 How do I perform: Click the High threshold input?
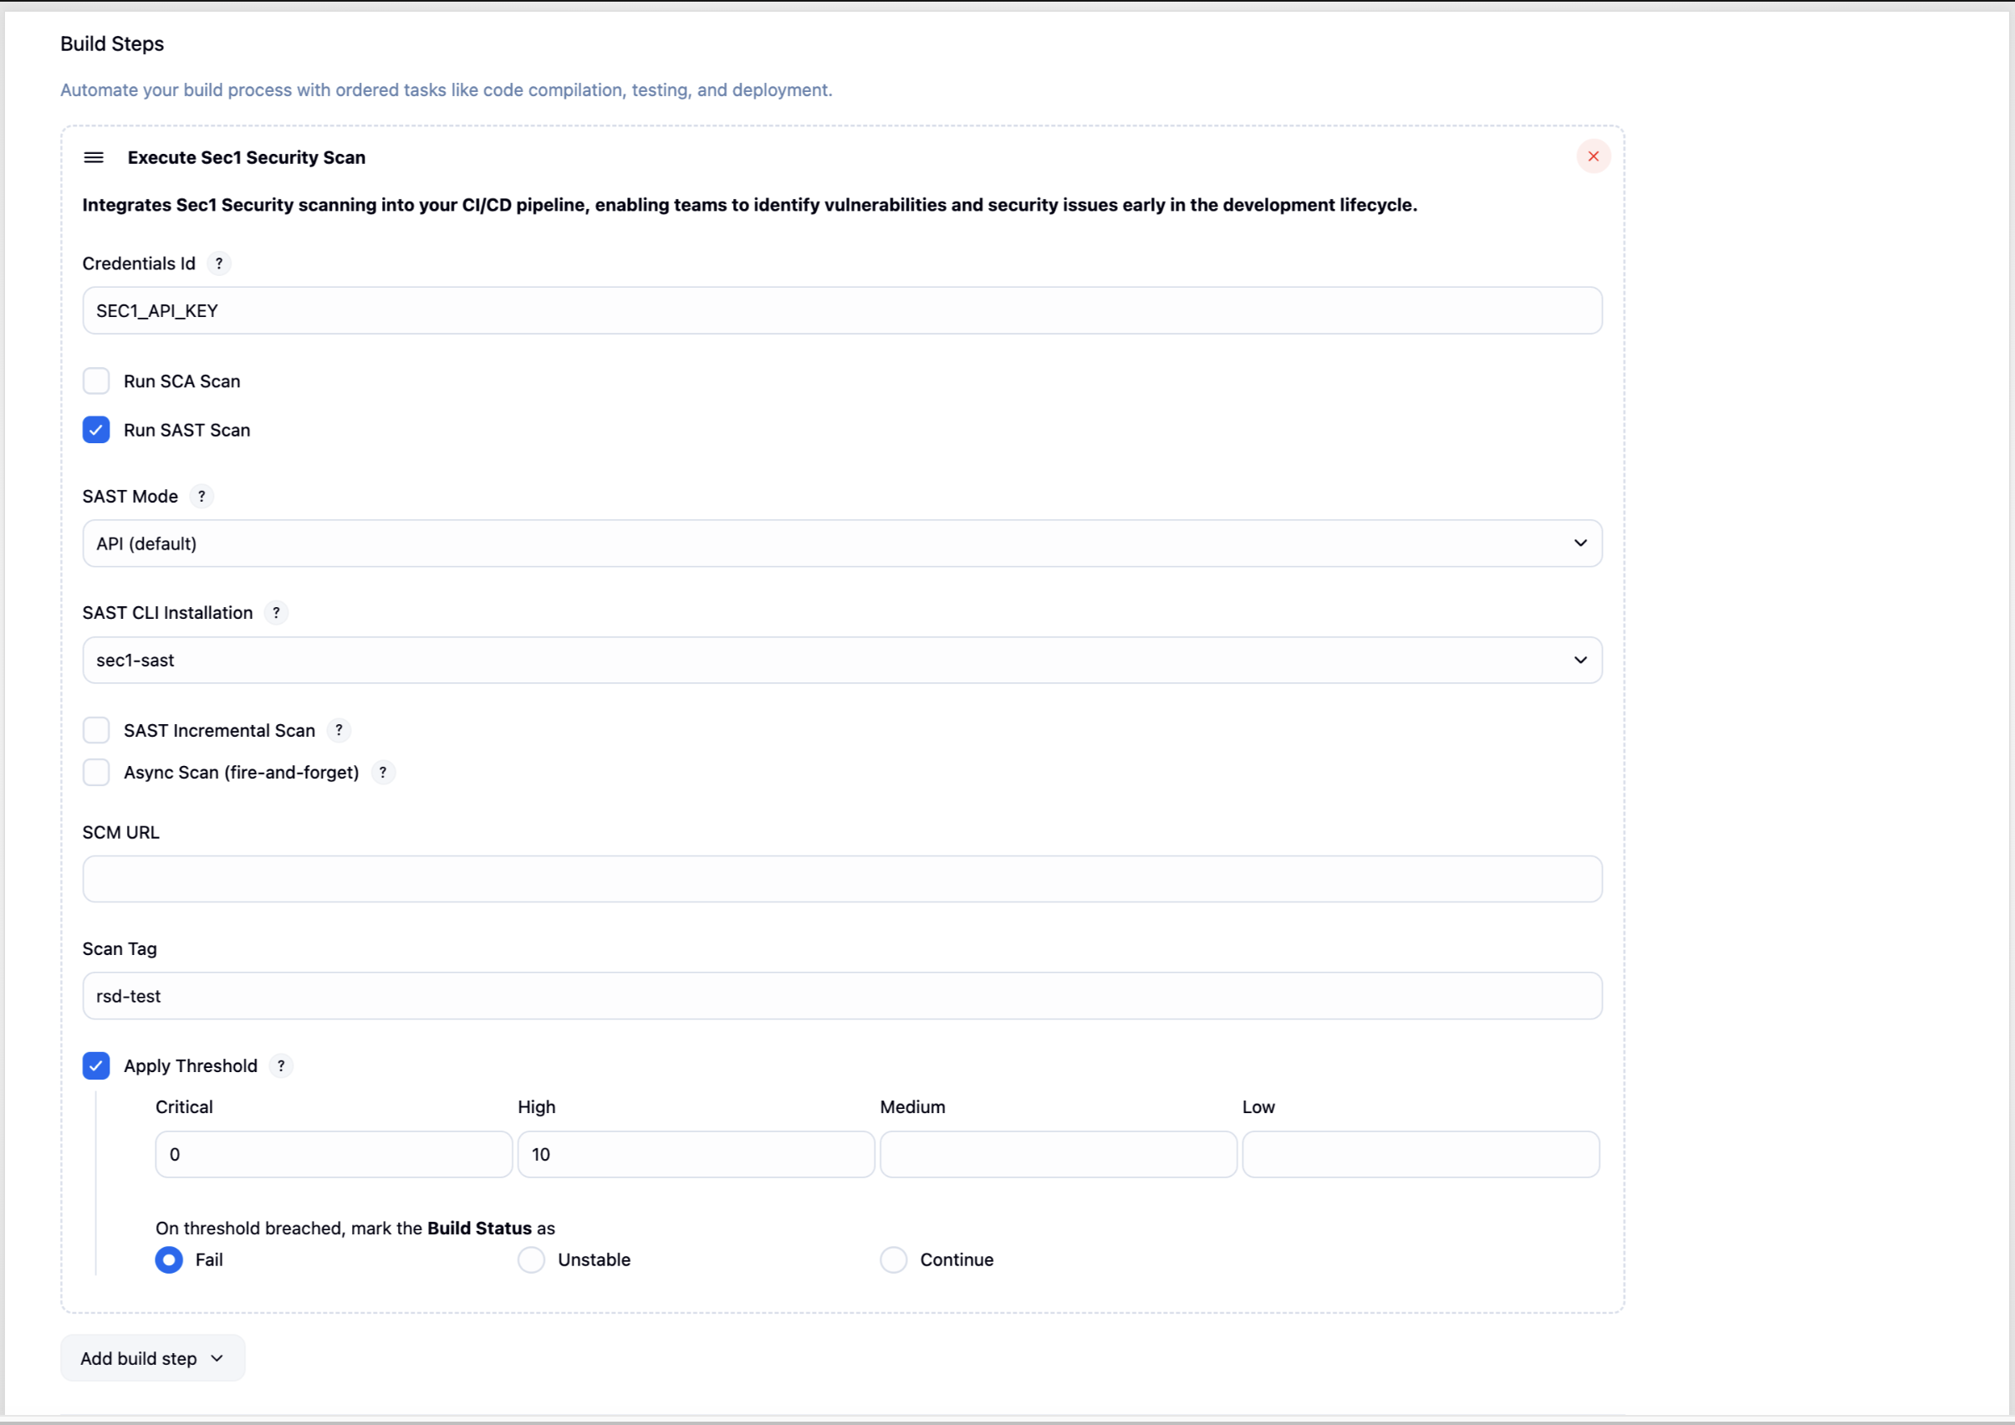[x=696, y=1155]
